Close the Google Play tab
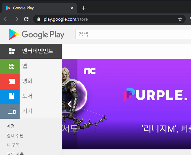 (x=72, y=8)
